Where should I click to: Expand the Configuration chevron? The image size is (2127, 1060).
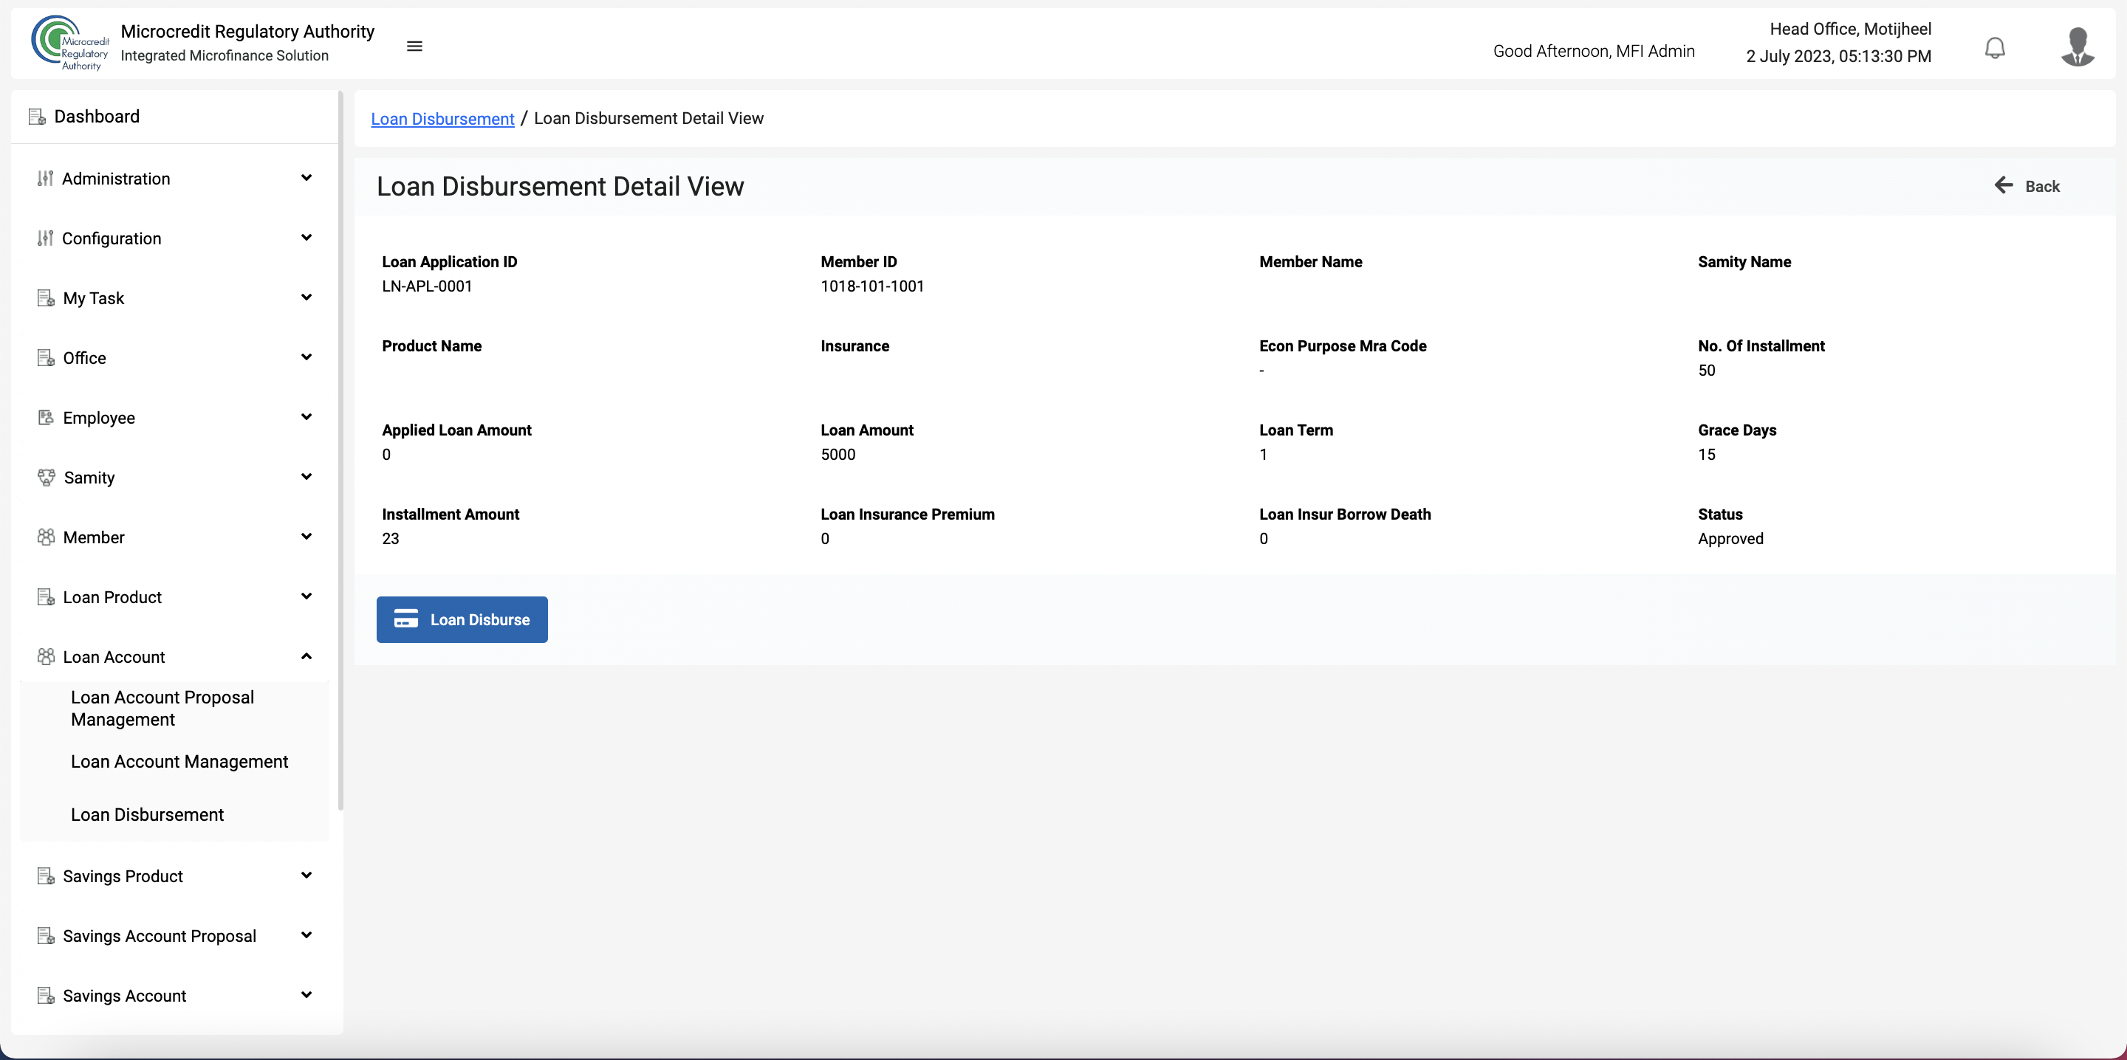[306, 237]
